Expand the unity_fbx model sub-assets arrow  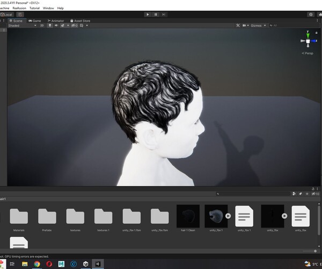[284, 216]
